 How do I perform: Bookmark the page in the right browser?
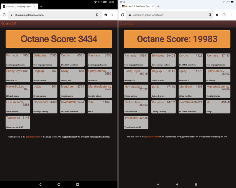(209, 15)
